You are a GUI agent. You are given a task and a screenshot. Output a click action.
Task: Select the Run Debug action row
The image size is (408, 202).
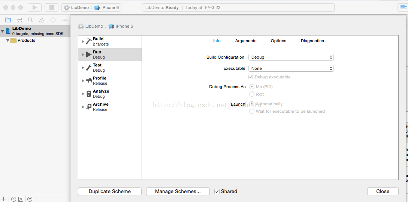point(110,55)
